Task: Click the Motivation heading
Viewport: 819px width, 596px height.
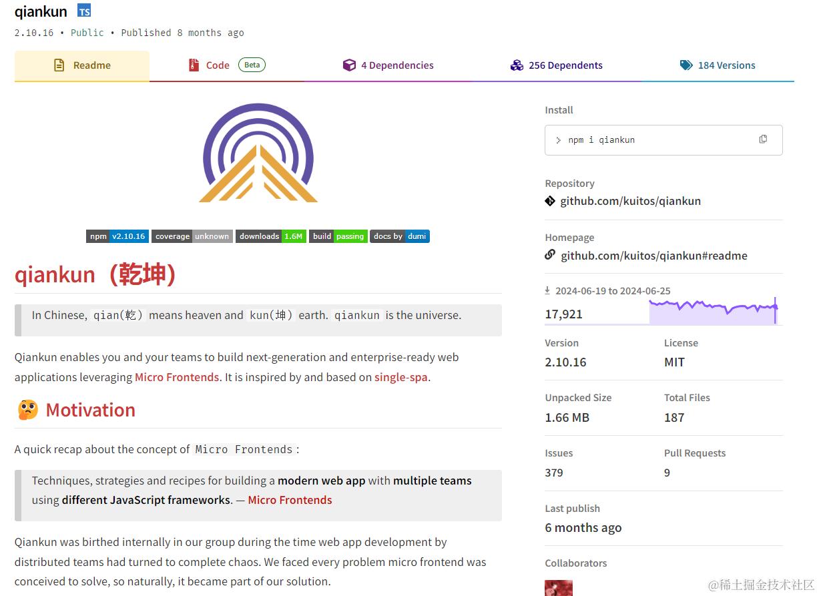Action: click(x=91, y=410)
